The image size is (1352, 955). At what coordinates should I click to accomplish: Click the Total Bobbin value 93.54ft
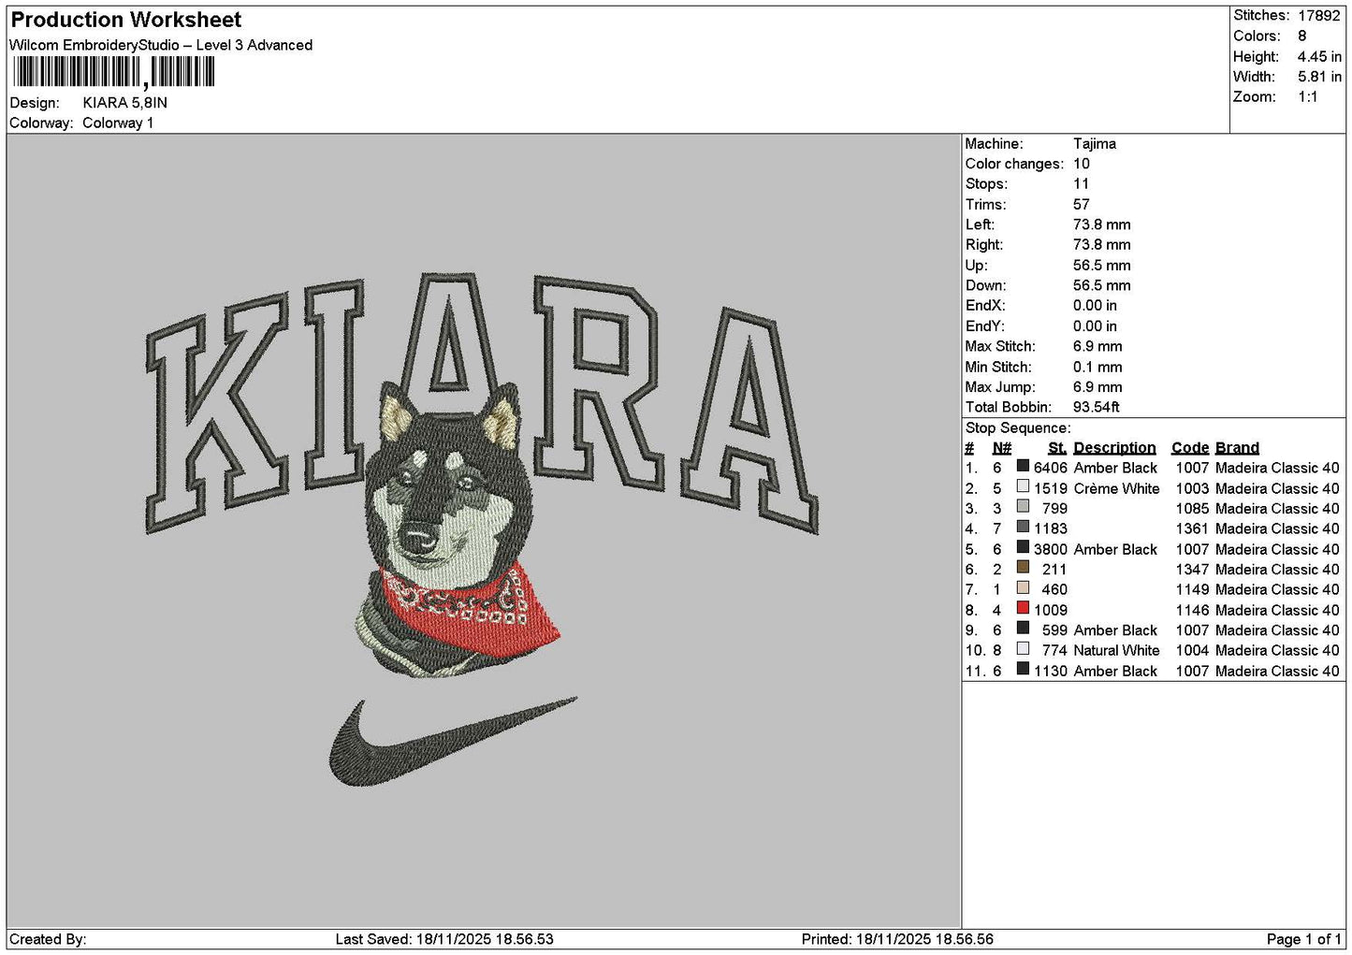1097,407
